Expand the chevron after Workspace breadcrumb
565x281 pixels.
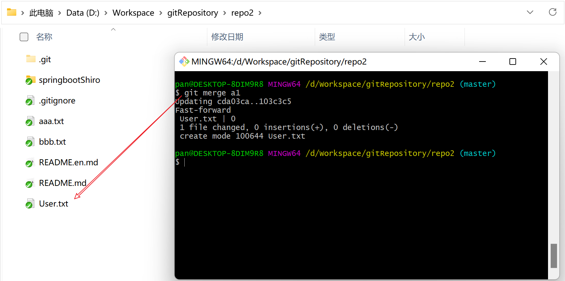point(161,13)
